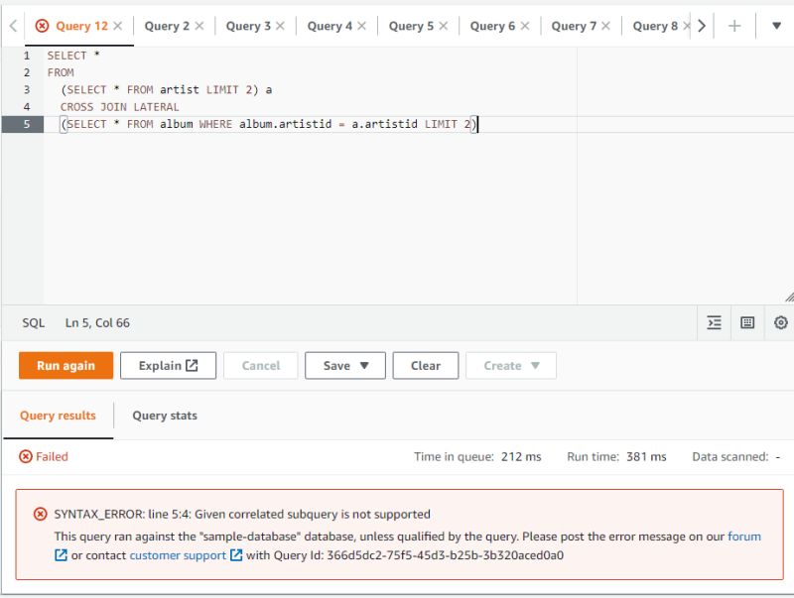
Task: Dismiss the syntax error message icon
Action: point(40,514)
